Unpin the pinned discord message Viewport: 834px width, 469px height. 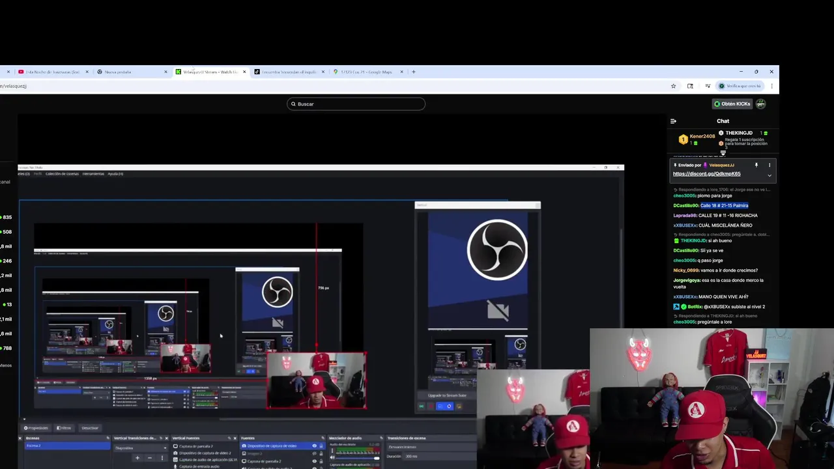point(756,165)
